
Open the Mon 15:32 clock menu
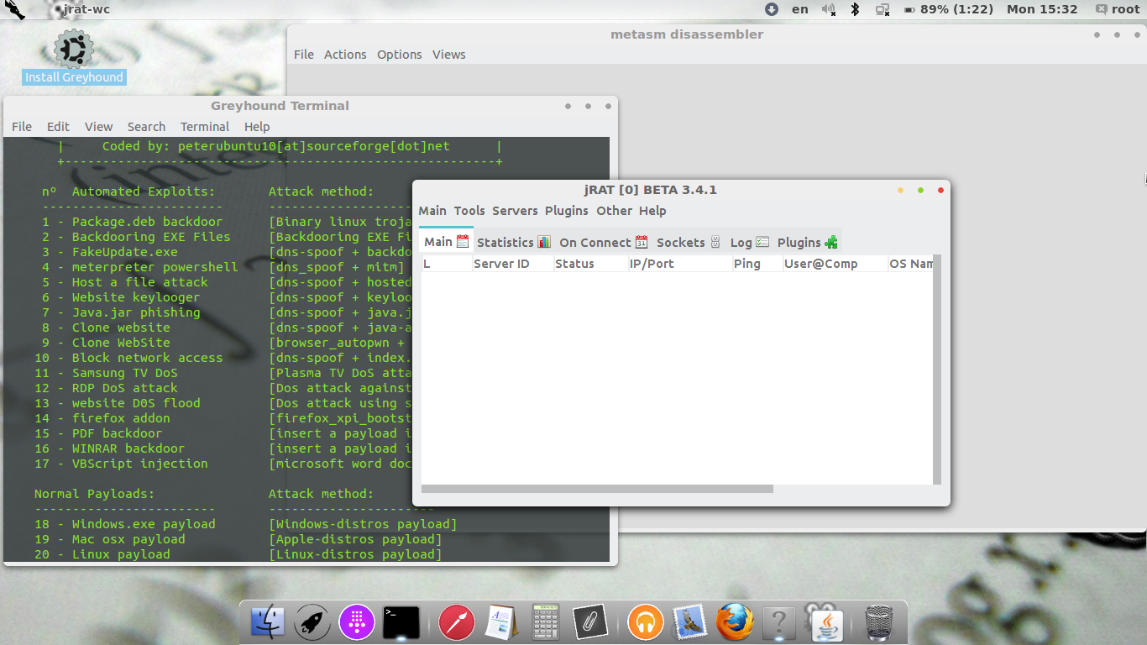click(x=1042, y=9)
